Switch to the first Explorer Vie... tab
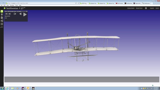Viewport: 160px width, 90px height. click(x=93, y=3)
